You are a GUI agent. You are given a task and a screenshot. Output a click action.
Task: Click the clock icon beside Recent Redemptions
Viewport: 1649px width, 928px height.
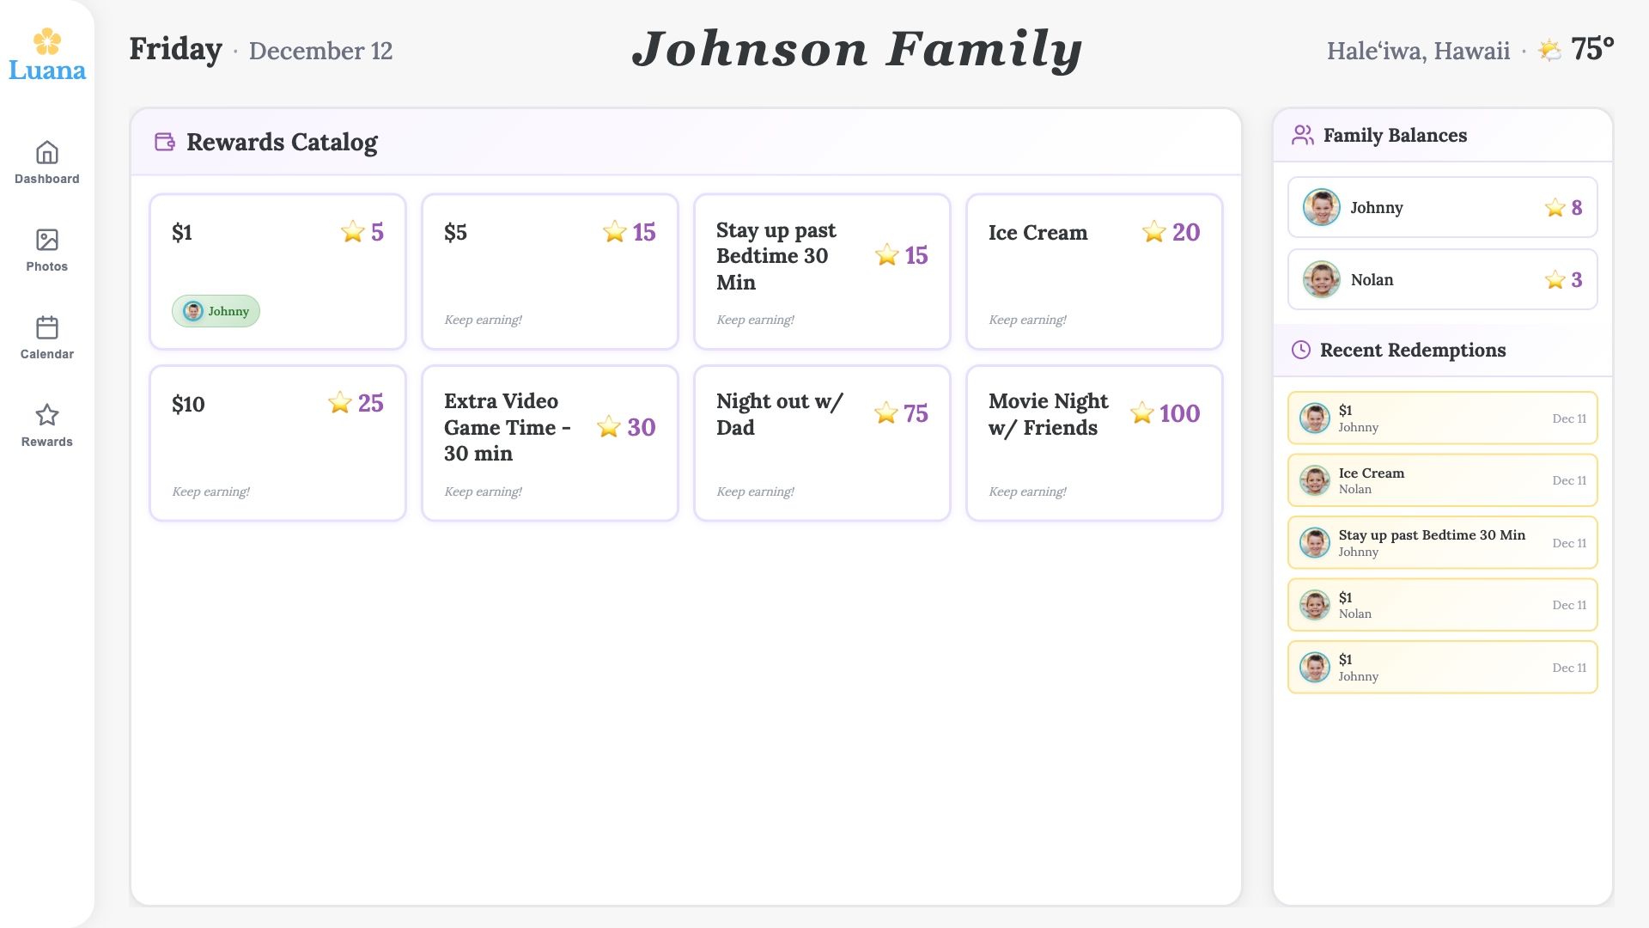[1299, 349]
